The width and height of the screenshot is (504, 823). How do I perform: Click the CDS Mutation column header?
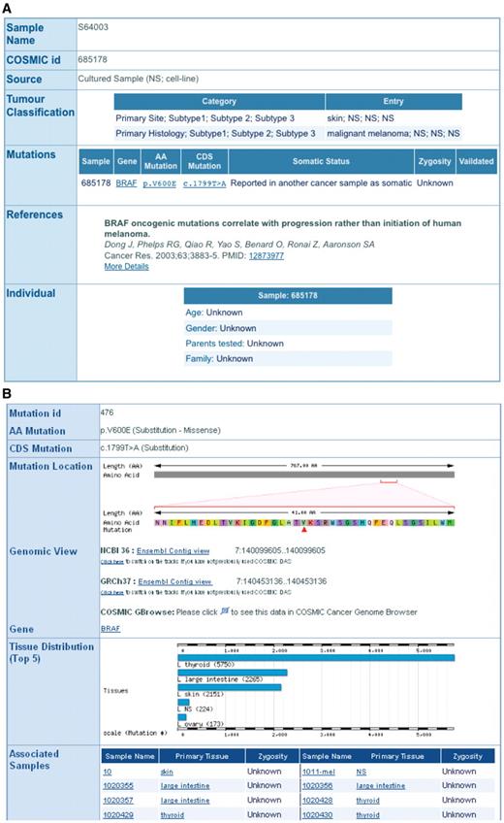click(x=205, y=161)
